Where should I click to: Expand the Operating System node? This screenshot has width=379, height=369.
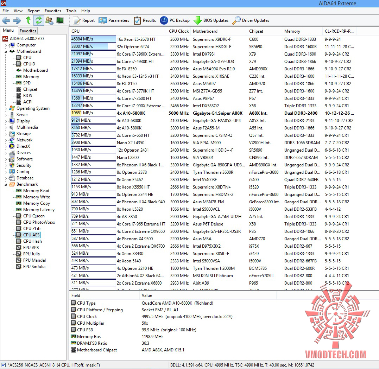click(x=6, y=108)
